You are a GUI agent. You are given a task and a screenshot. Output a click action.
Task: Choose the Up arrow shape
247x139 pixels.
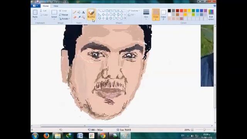pyautogui.click(x=122, y=15)
